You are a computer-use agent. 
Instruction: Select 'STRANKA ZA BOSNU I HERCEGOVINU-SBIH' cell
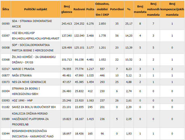pyautogui.click(x=35, y=91)
